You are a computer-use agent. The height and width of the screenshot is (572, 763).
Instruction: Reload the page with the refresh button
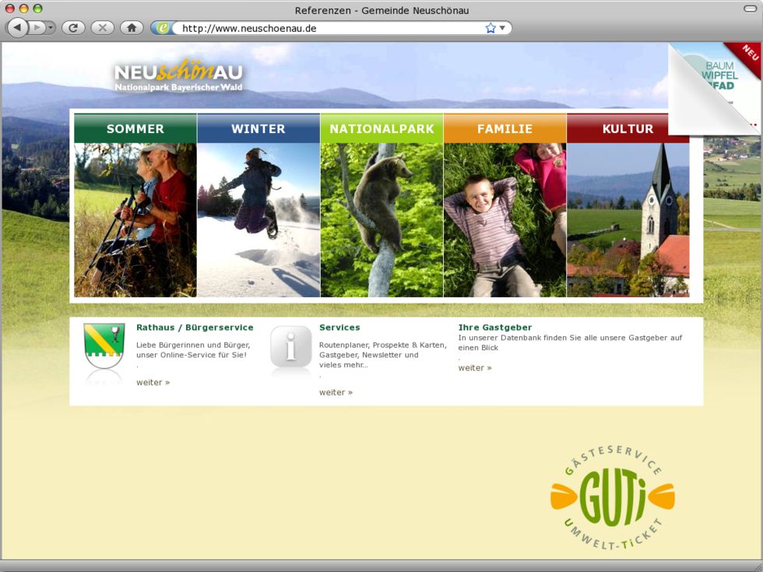tap(73, 28)
